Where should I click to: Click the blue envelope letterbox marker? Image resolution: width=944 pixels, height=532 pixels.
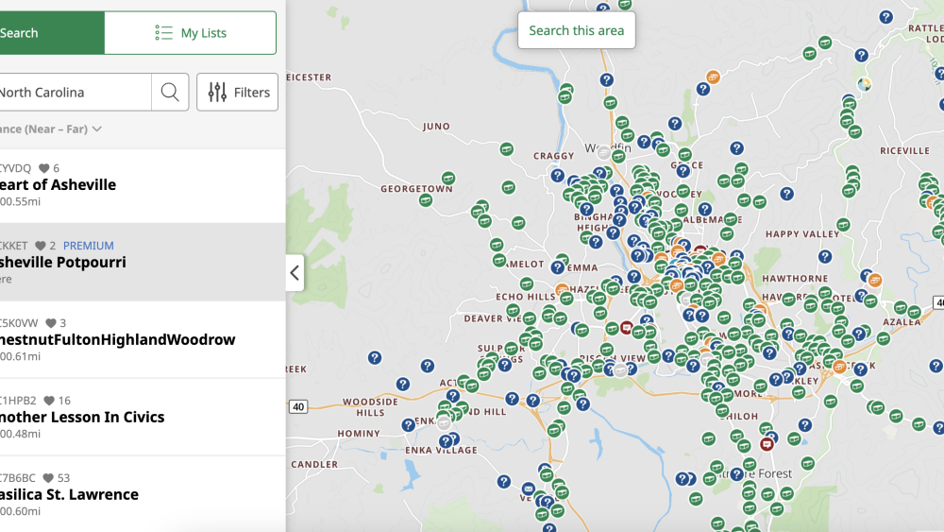(x=529, y=489)
